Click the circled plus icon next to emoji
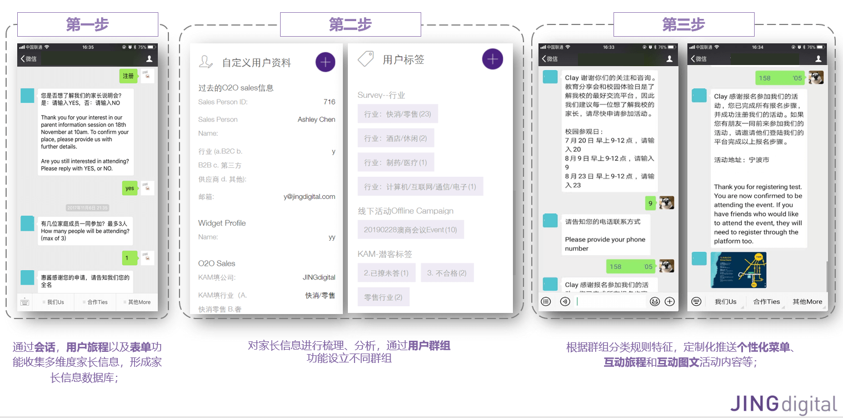843x418 pixels. (670, 301)
